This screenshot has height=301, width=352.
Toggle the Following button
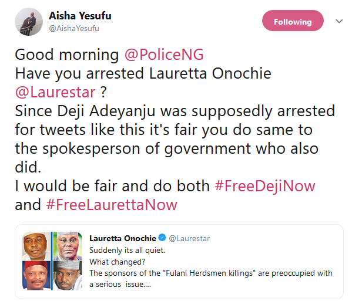[x=293, y=21]
